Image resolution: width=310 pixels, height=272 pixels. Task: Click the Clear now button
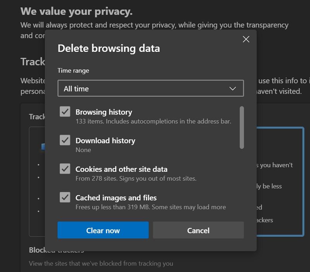click(103, 230)
